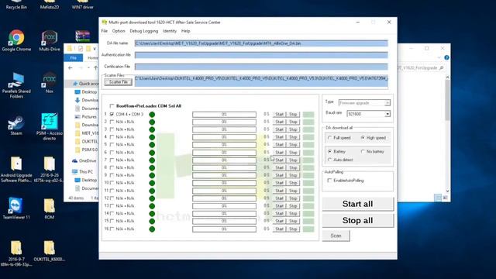Select Auto detect radio option
The width and height of the screenshot is (496, 279).
coord(330,160)
